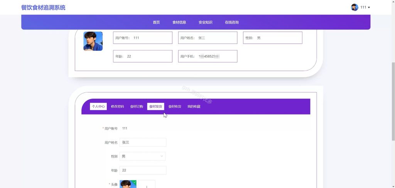Open 在线咨询 in the navigation bar
Image resolution: width=395 pixels, height=188 pixels.
(232, 22)
